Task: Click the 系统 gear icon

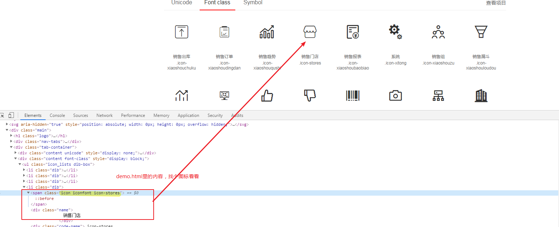Action: [395, 32]
